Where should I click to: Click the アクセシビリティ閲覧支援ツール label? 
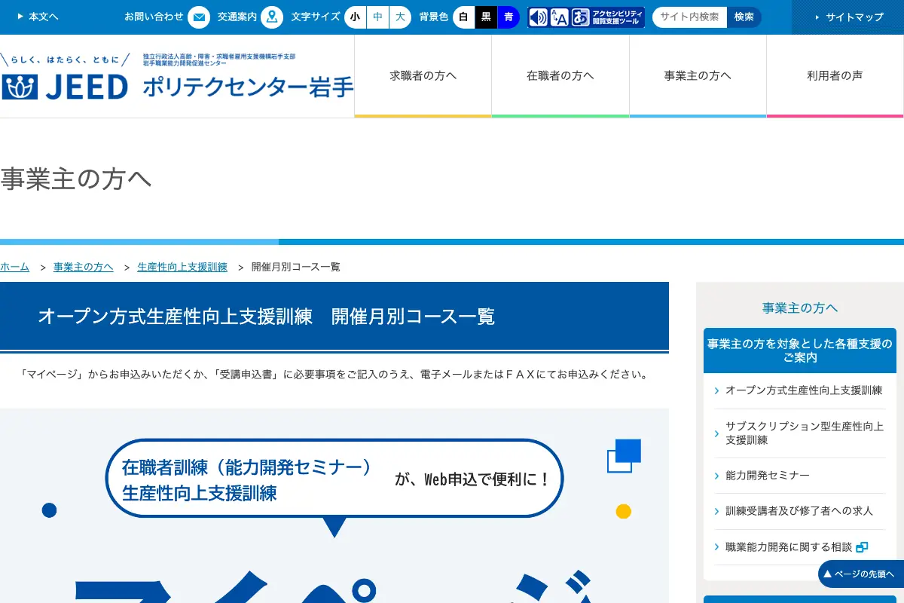pyautogui.click(x=618, y=17)
